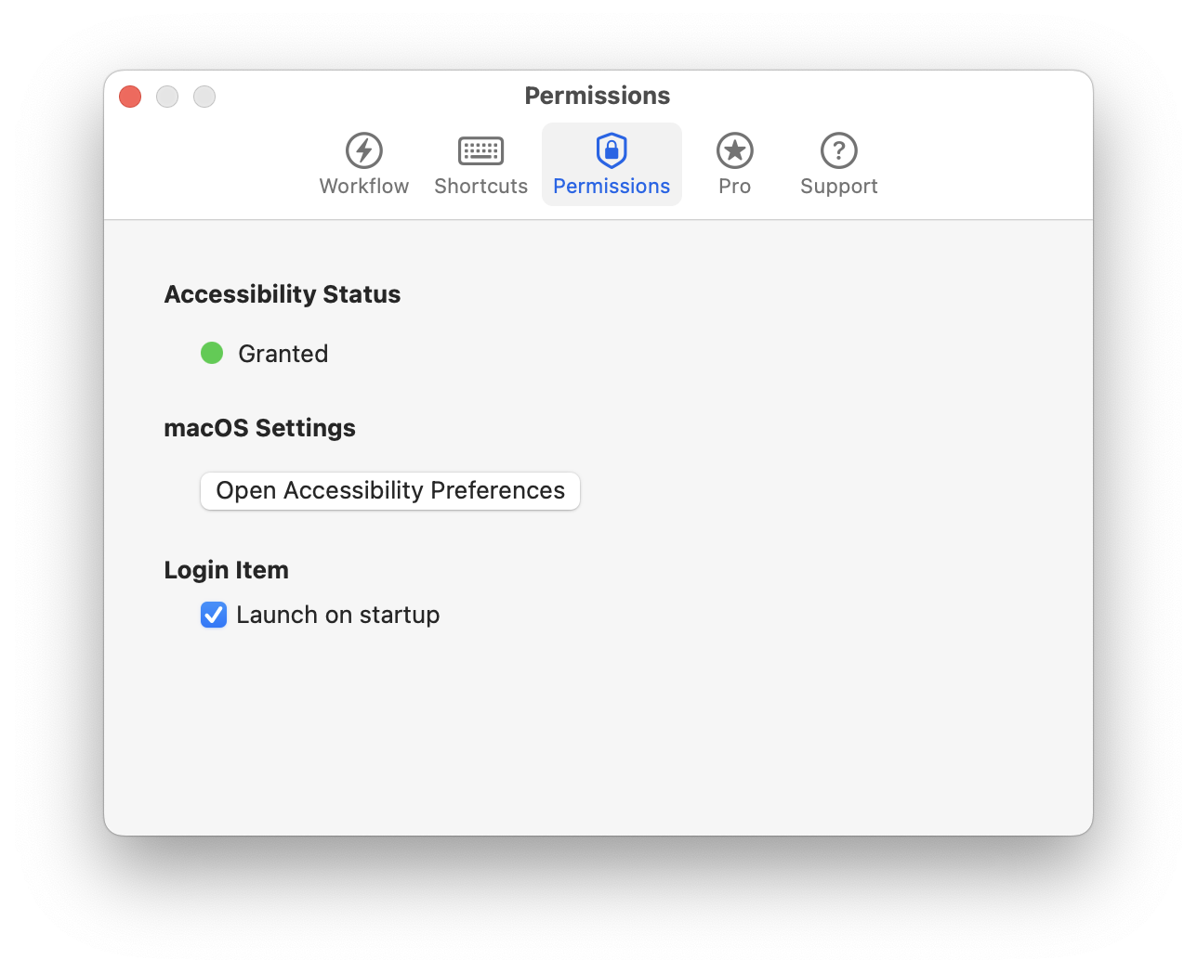The image size is (1197, 973).
Task: Click the Permissions shield lock icon
Action: 612,150
